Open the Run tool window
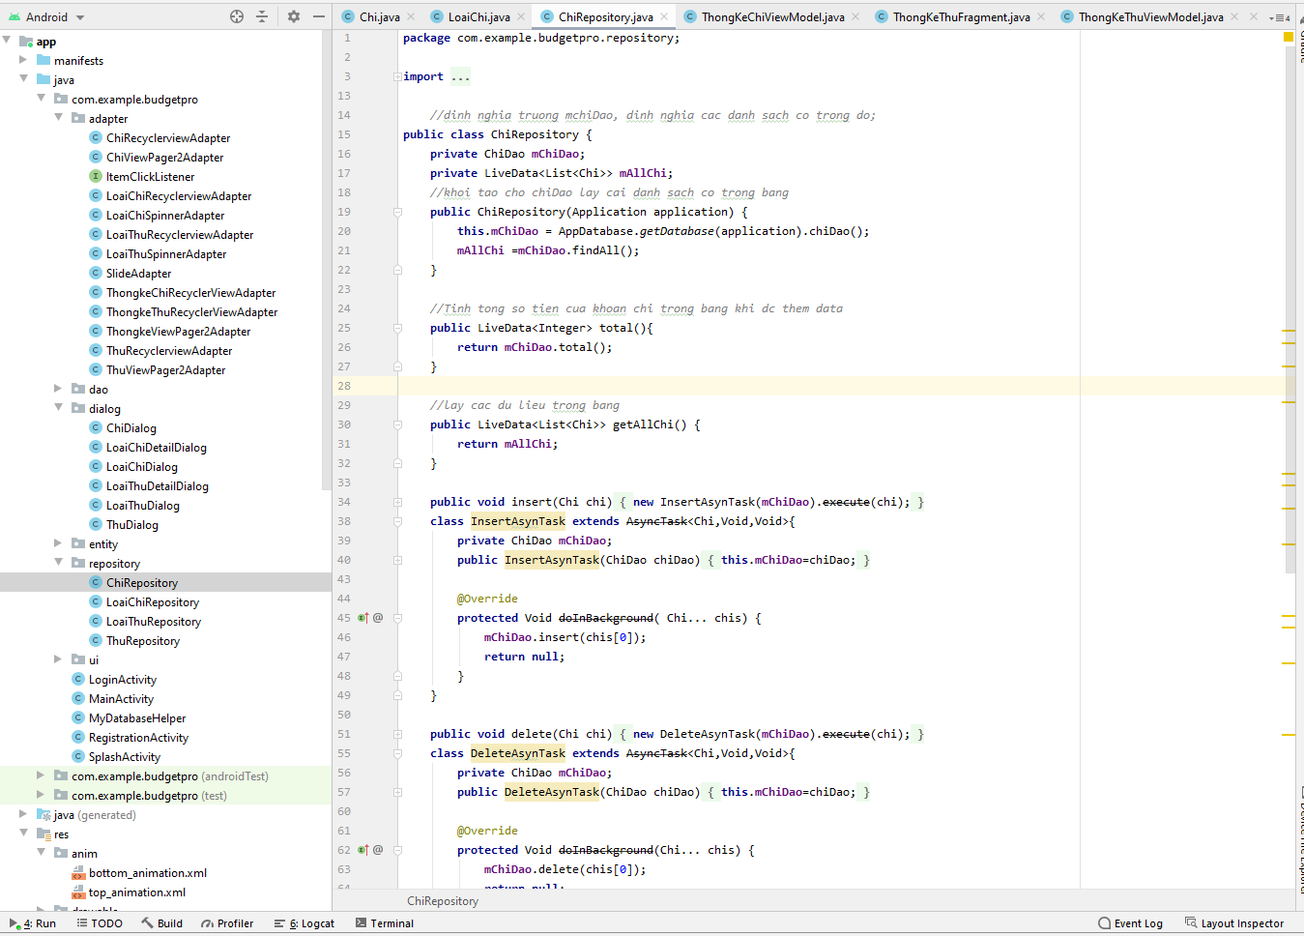The width and height of the screenshot is (1304, 936). pyautogui.click(x=33, y=923)
